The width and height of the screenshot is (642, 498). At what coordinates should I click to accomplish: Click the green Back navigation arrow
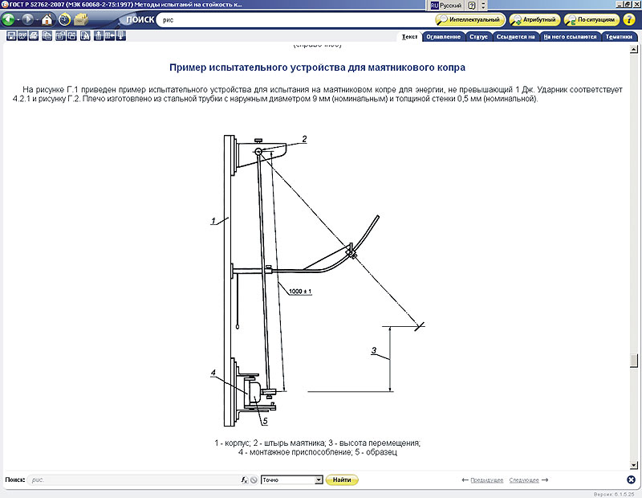point(10,19)
